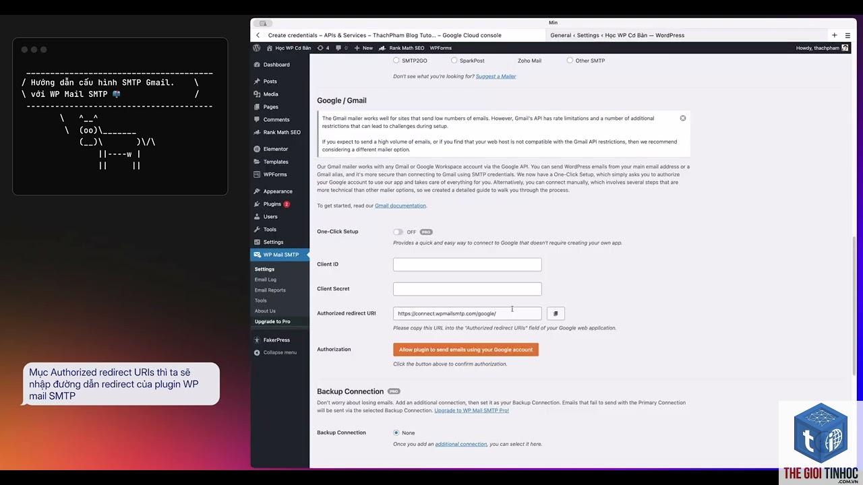Open the Users menu
This screenshot has width=863, height=485.
270,217
